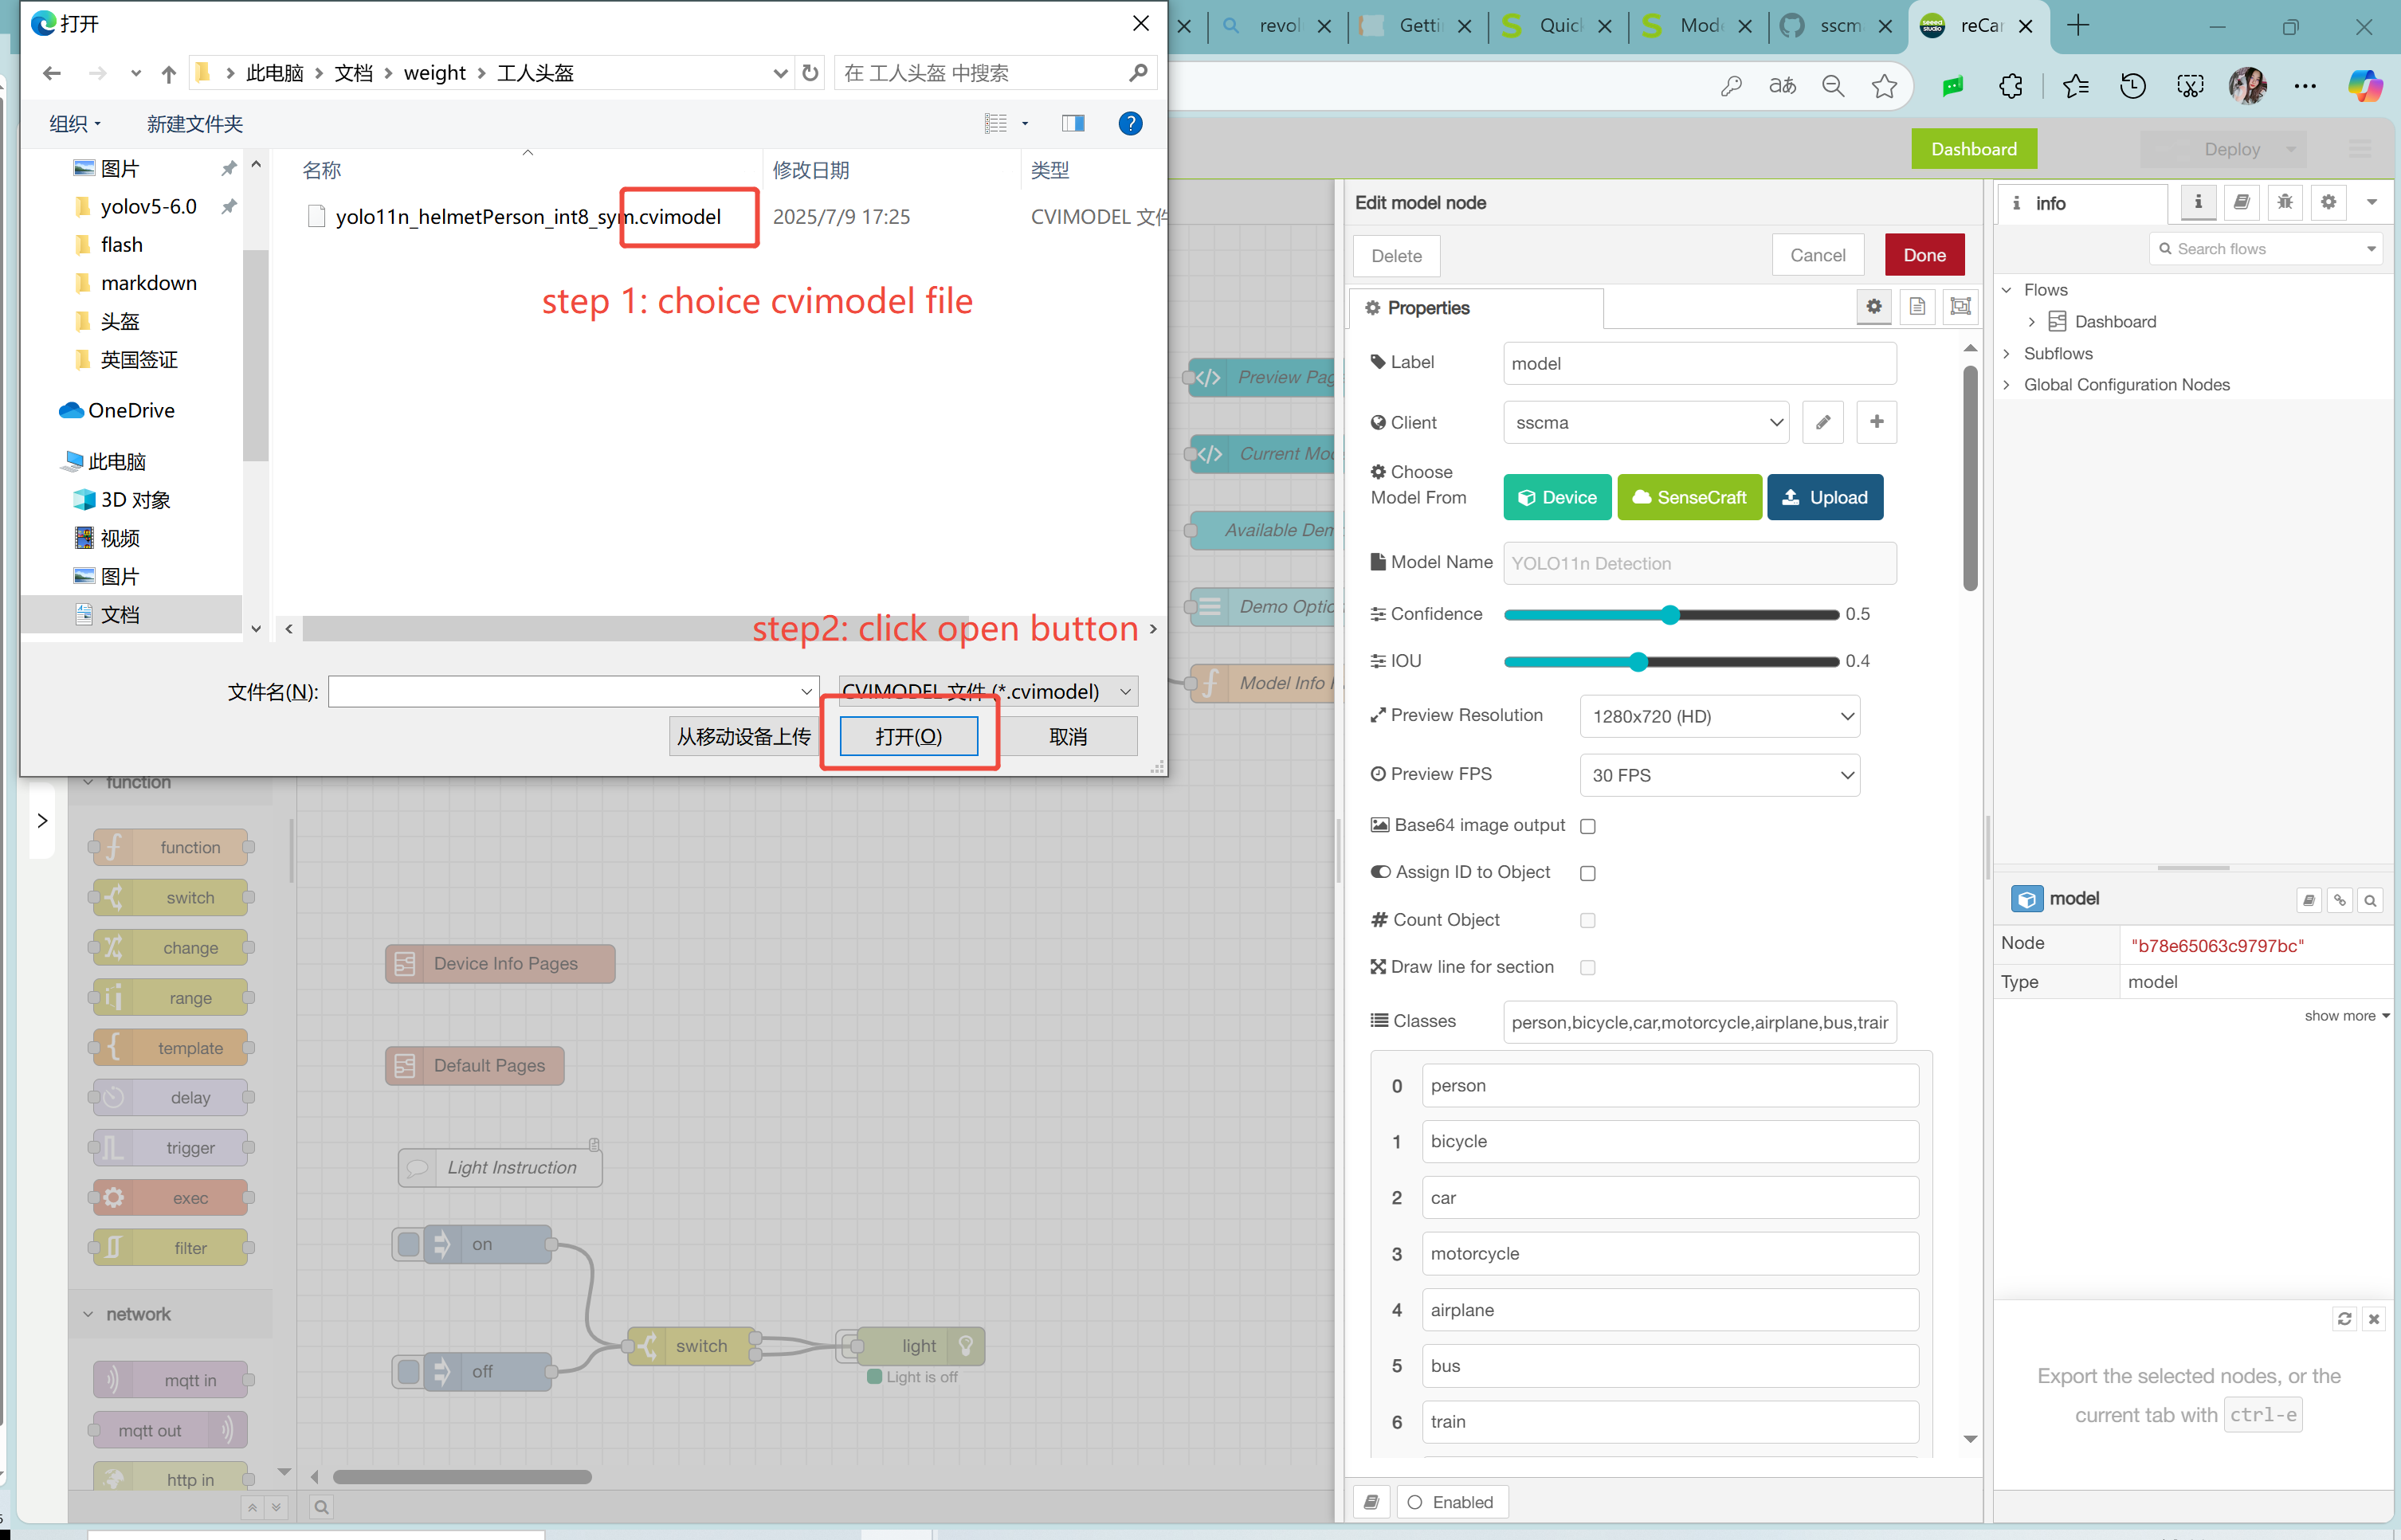Toggle the Enabled node state button

(1451, 1501)
